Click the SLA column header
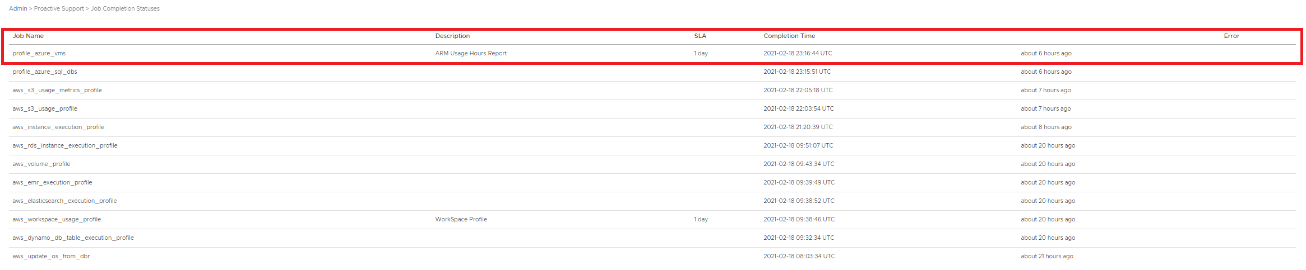The height and width of the screenshot is (270, 1306). pos(700,36)
